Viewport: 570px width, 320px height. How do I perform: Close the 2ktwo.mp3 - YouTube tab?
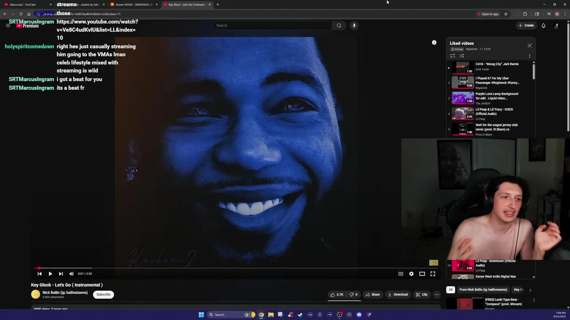pyautogui.click(x=51, y=4)
